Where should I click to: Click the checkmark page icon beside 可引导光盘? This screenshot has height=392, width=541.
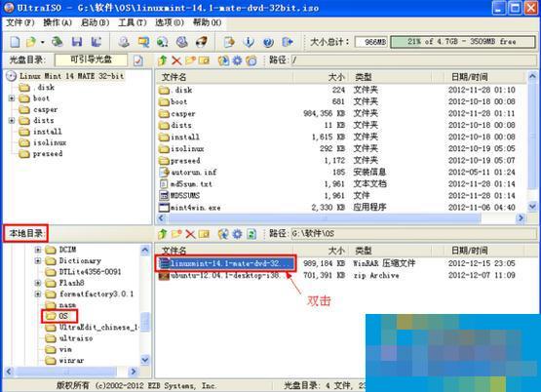[x=138, y=60]
